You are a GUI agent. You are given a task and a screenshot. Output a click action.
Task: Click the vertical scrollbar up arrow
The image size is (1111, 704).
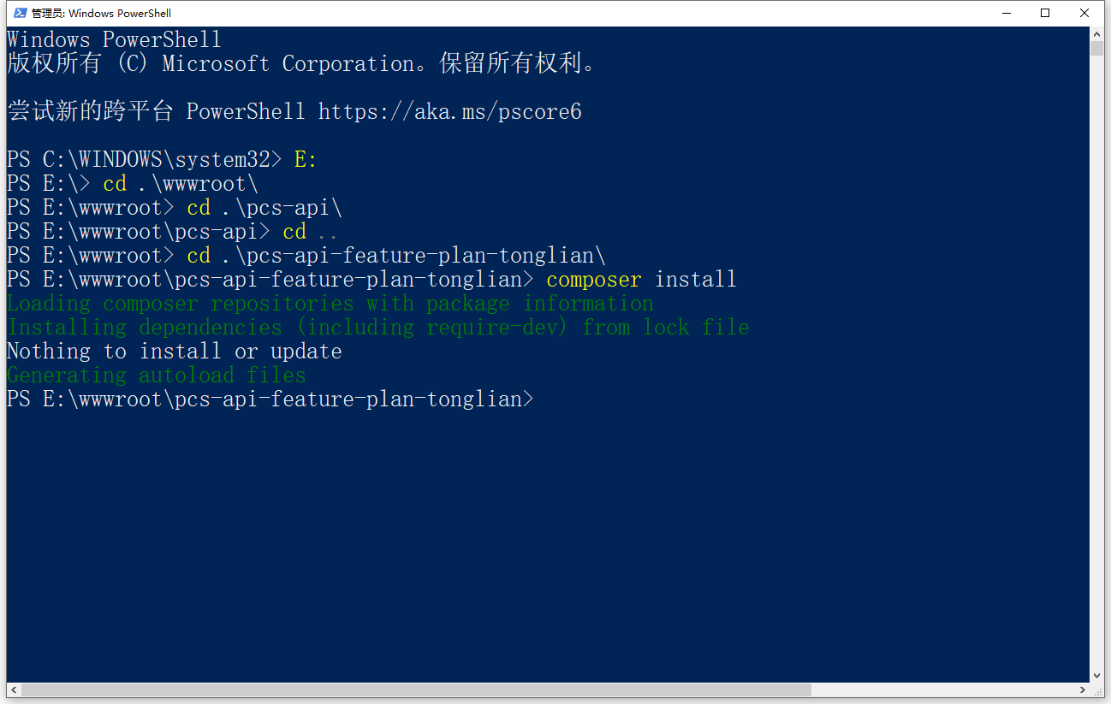[1096, 33]
